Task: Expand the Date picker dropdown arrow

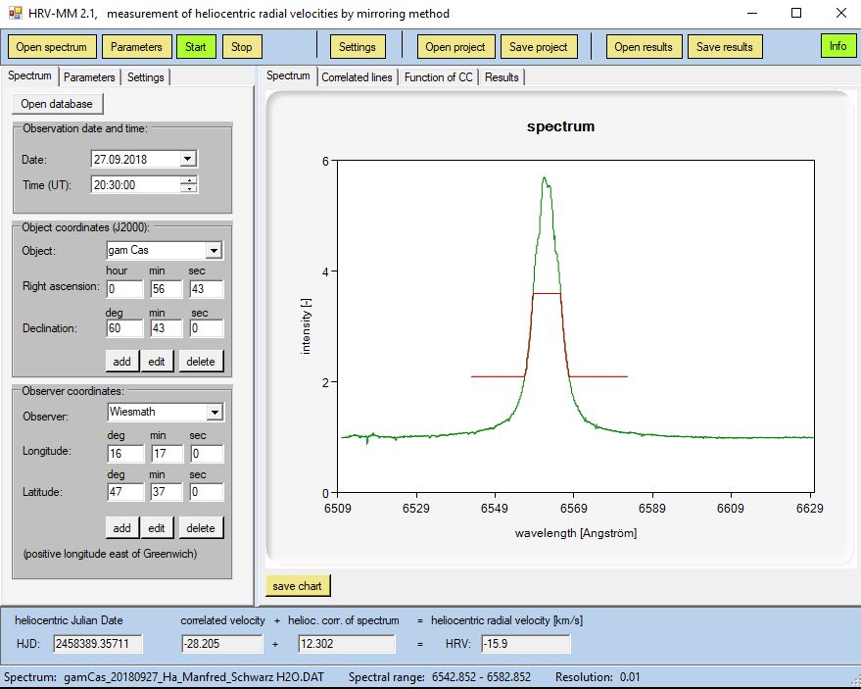Action: point(188,159)
